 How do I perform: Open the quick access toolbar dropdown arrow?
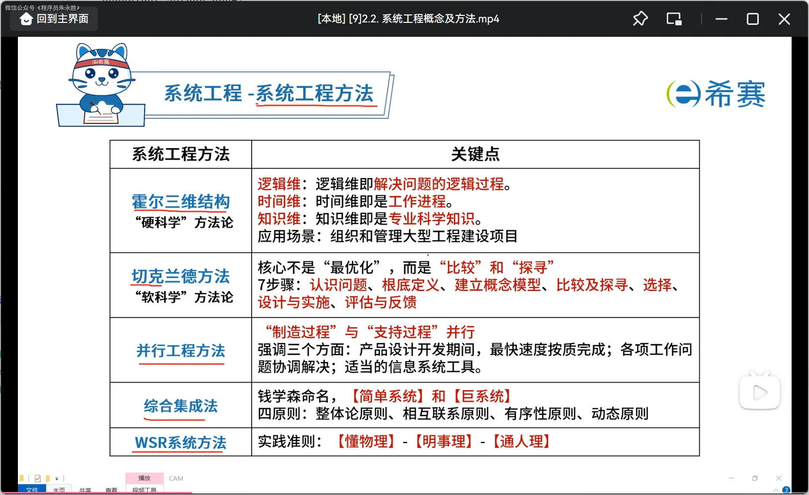(57, 479)
